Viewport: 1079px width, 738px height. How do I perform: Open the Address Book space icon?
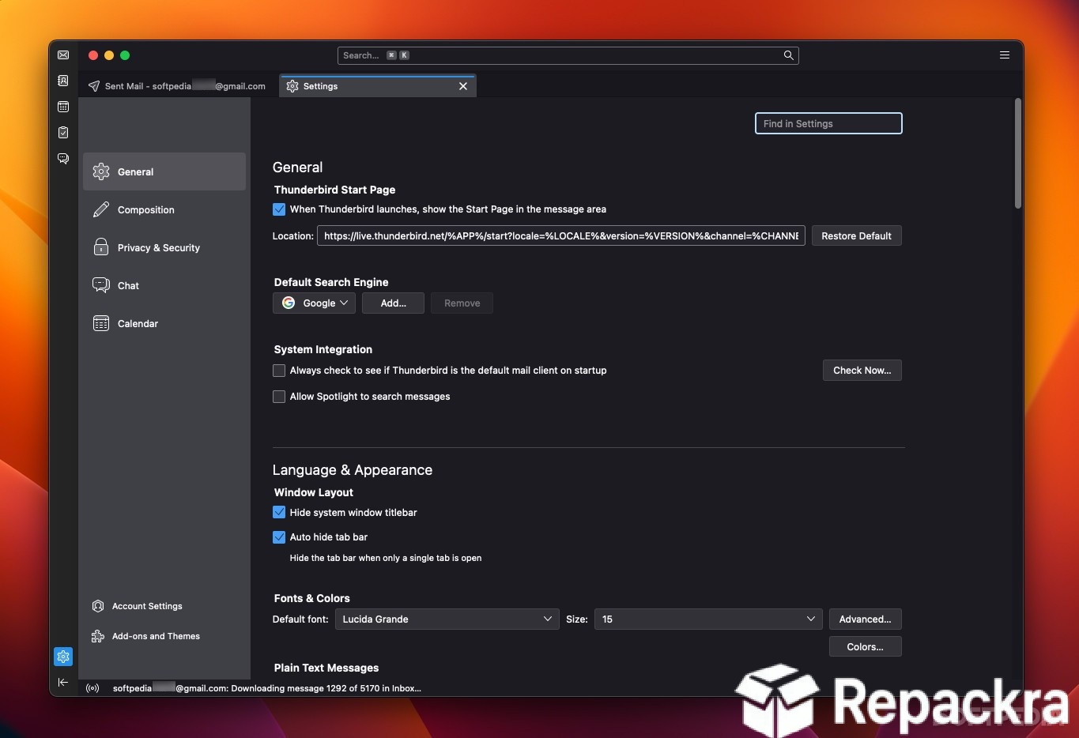tap(63, 81)
